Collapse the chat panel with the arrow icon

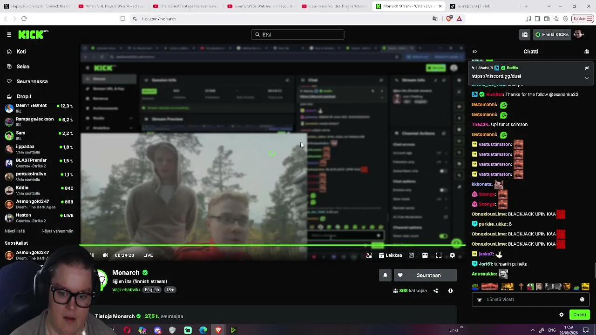point(474,52)
